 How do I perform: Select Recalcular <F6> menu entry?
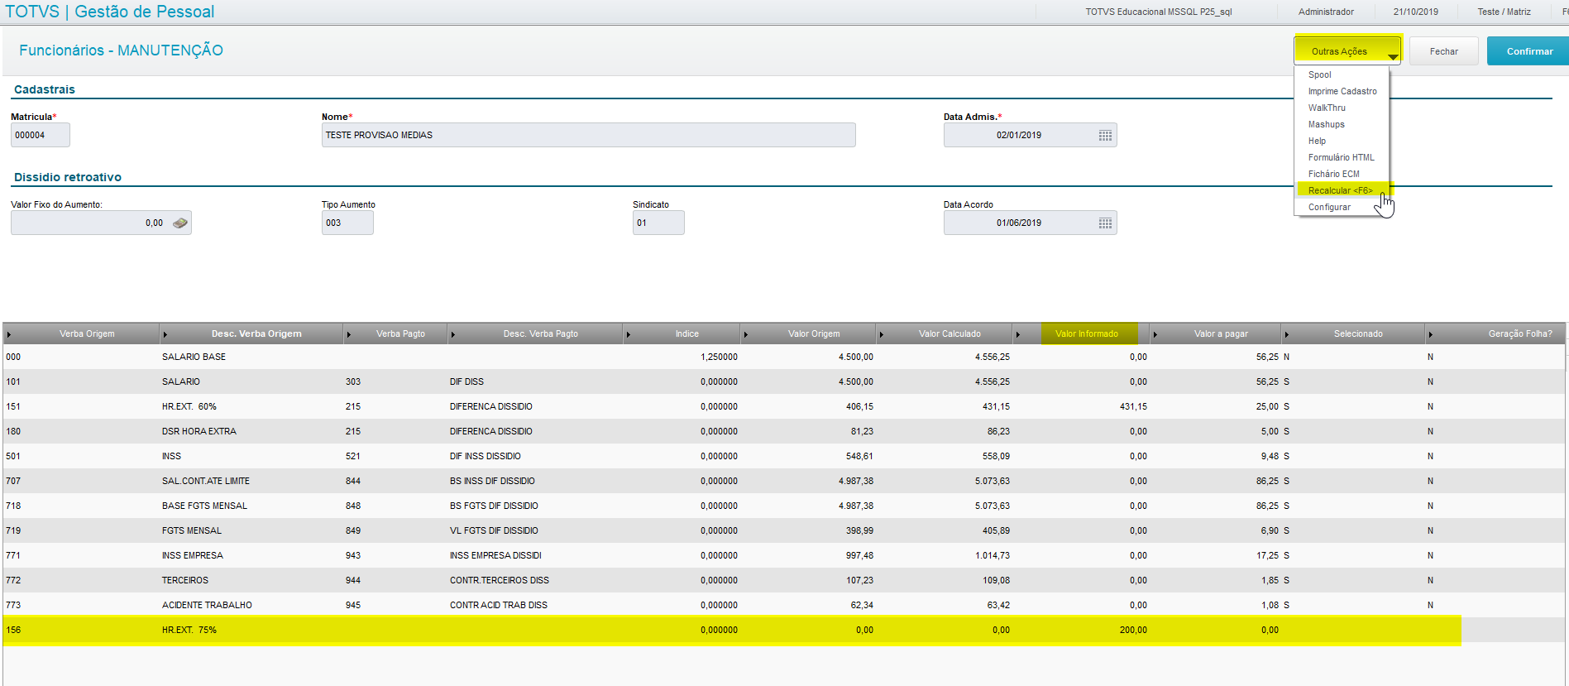1341,190
